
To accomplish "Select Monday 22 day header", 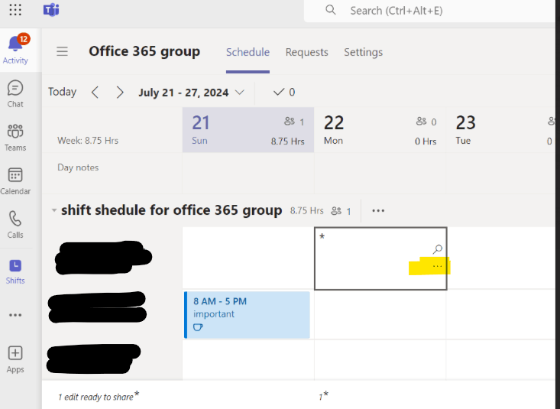I will 380,130.
